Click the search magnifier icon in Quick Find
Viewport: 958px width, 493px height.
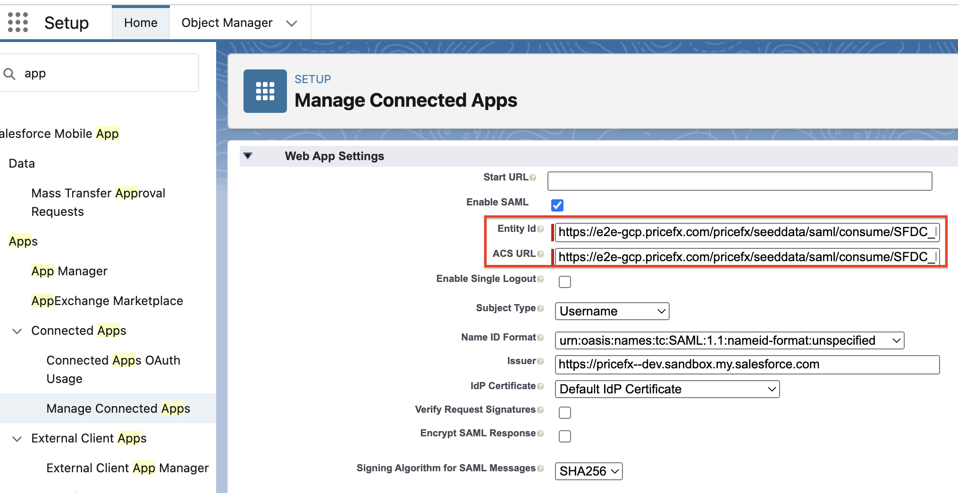9,74
